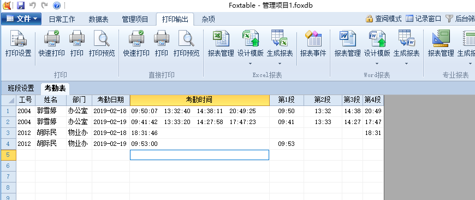Viewport: 475px width, 200px height.
Task: Click the help question mark icon
Action: (x=56, y=5)
